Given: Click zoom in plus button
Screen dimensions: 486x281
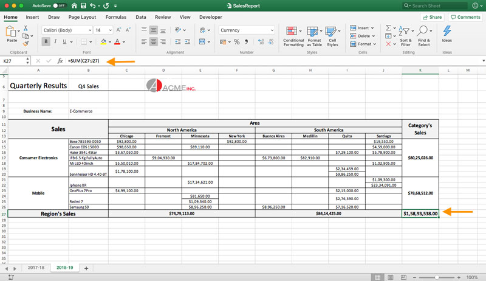Looking at the screenshot, I should [x=459, y=277].
